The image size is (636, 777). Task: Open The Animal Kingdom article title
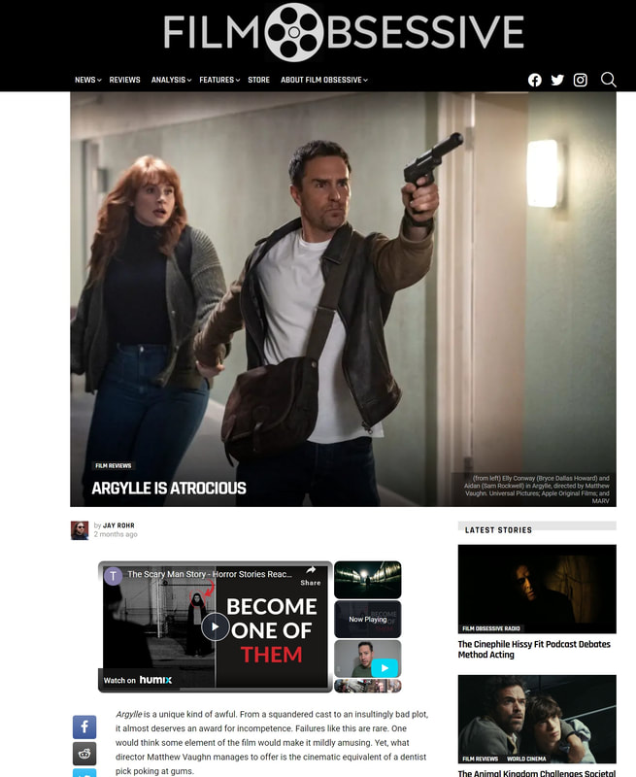pos(536,773)
